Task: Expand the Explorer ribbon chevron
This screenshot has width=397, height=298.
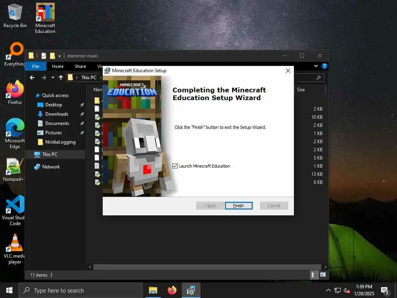Action: click(x=316, y=66)
